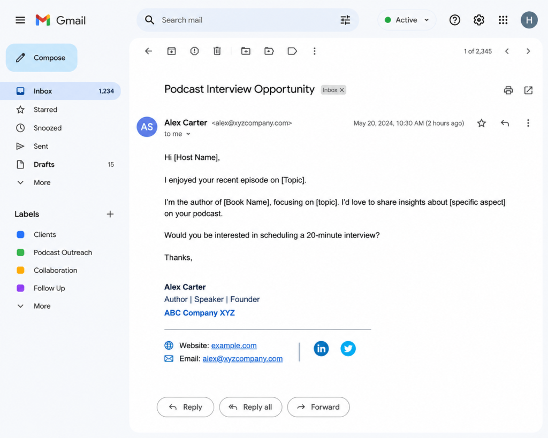Click the Move to folder icon

[x=269, y=51]
